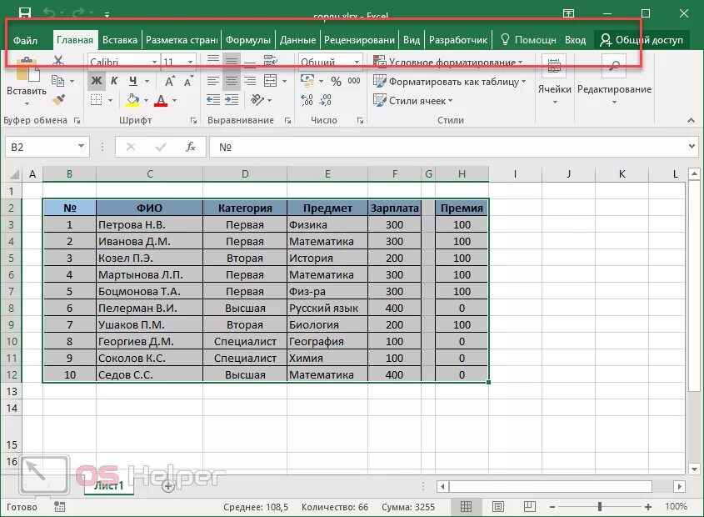Switch to the Формулы tab
Image resolution: width=704 pixels, height=517 pixels.
click(247, 40)
